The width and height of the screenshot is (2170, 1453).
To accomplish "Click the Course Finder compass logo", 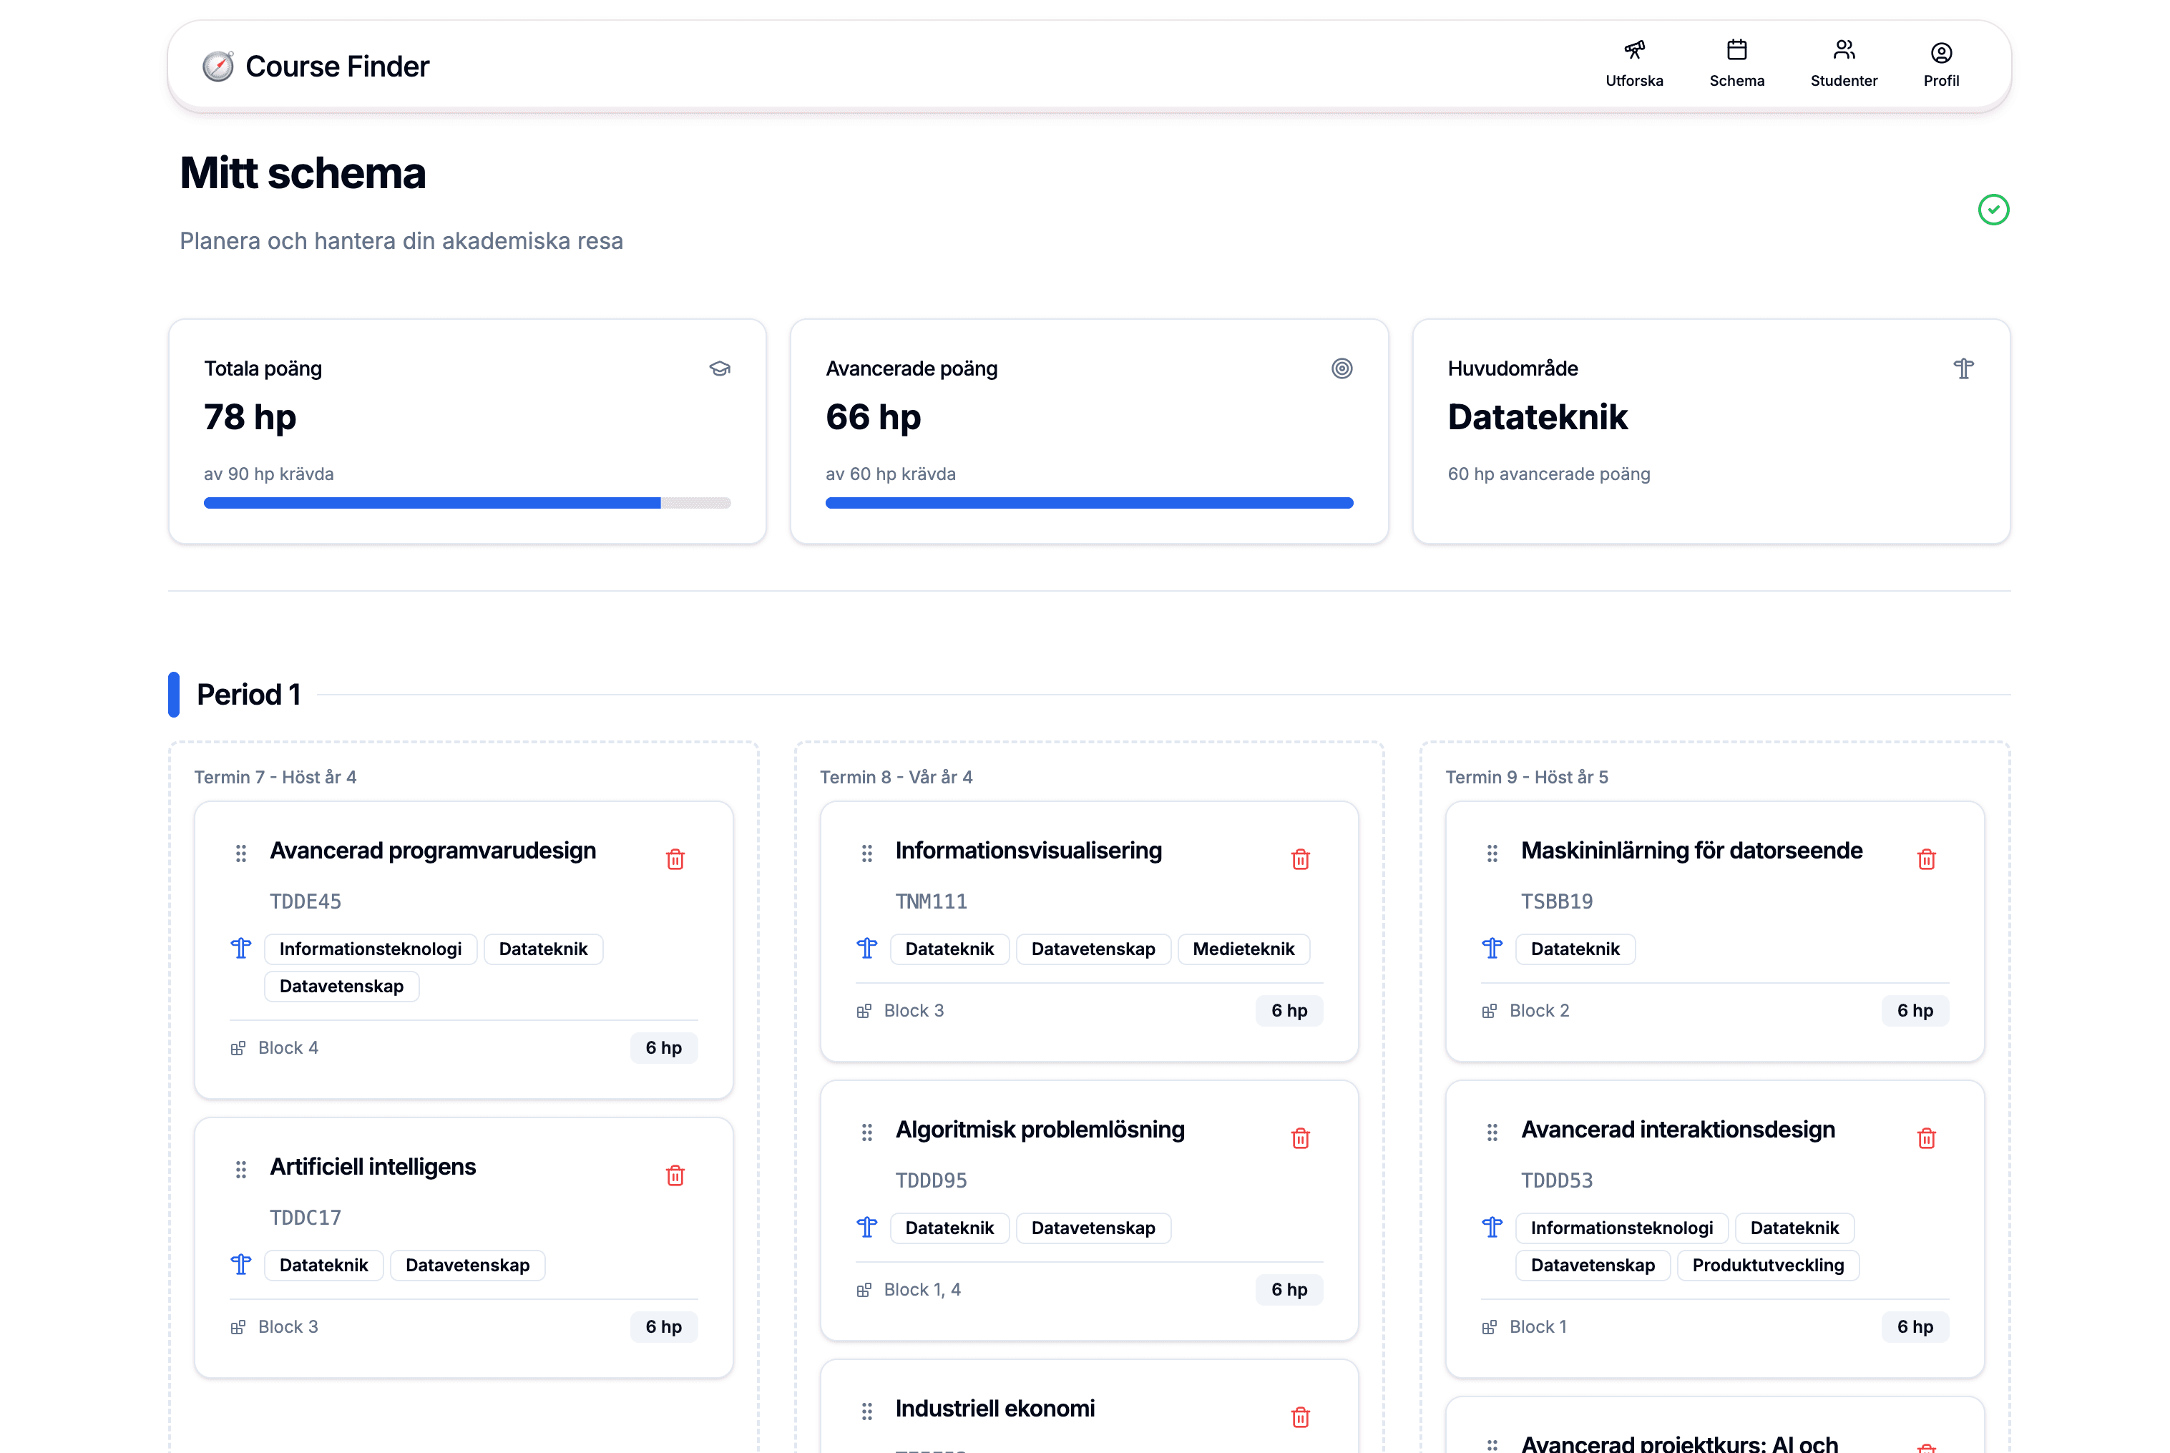I will (x=219, y=67).
